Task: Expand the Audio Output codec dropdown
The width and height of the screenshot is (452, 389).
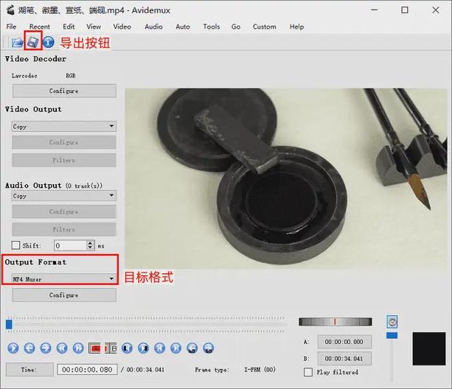Action: (x=64, y=196)
